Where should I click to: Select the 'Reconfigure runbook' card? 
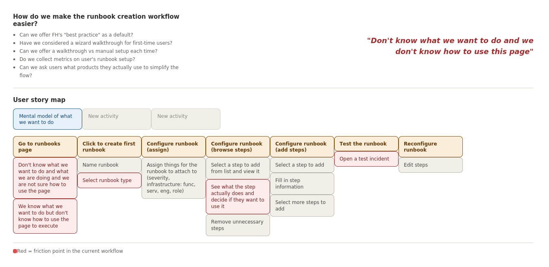point(431,147)
